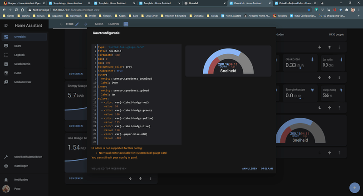Image resolution: width=363 pixels, height=196 pixels.
Task: Click OPSLAAN to save card config
Action: (x=267, y=168)
